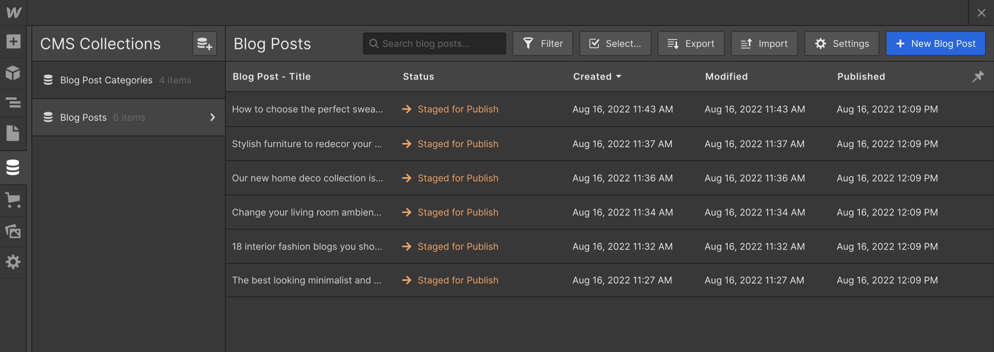Open the Filter options

pos(542,44)
